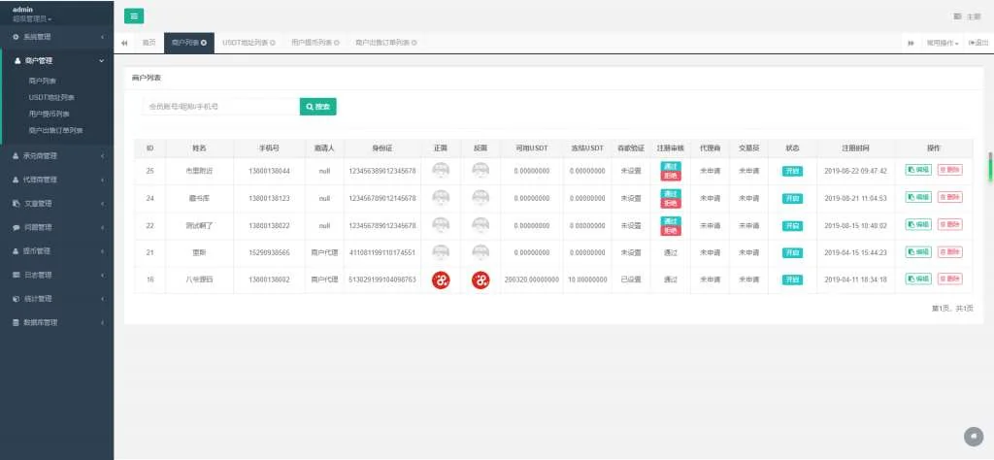994x460 pixels.
Task: Close the 商户列表 tab via its X icon
Action: pos(204,43)
